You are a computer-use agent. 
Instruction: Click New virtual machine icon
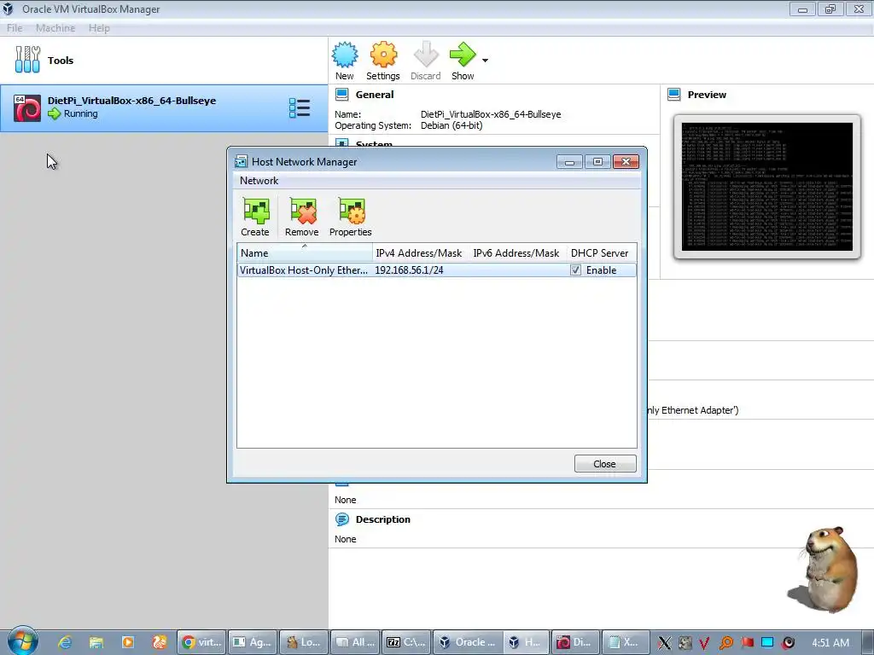tap(345, 55)
